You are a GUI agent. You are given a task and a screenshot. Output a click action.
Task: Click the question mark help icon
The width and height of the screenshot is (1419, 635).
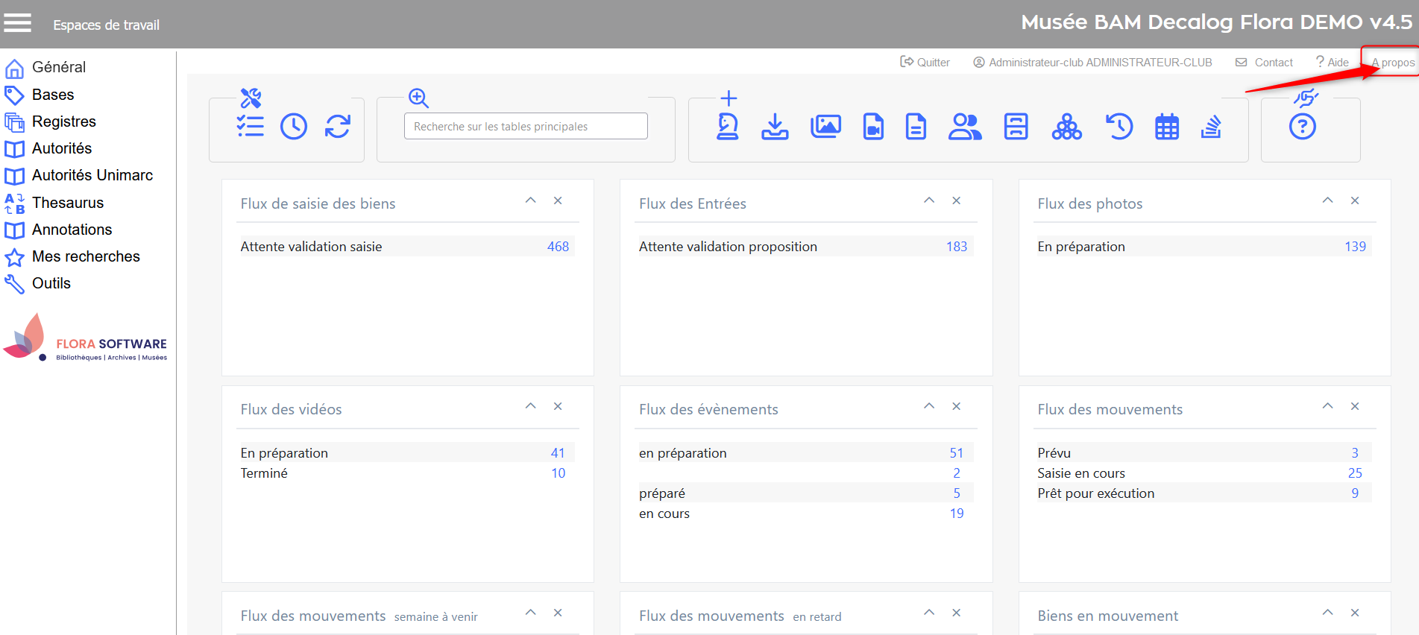1302,127
